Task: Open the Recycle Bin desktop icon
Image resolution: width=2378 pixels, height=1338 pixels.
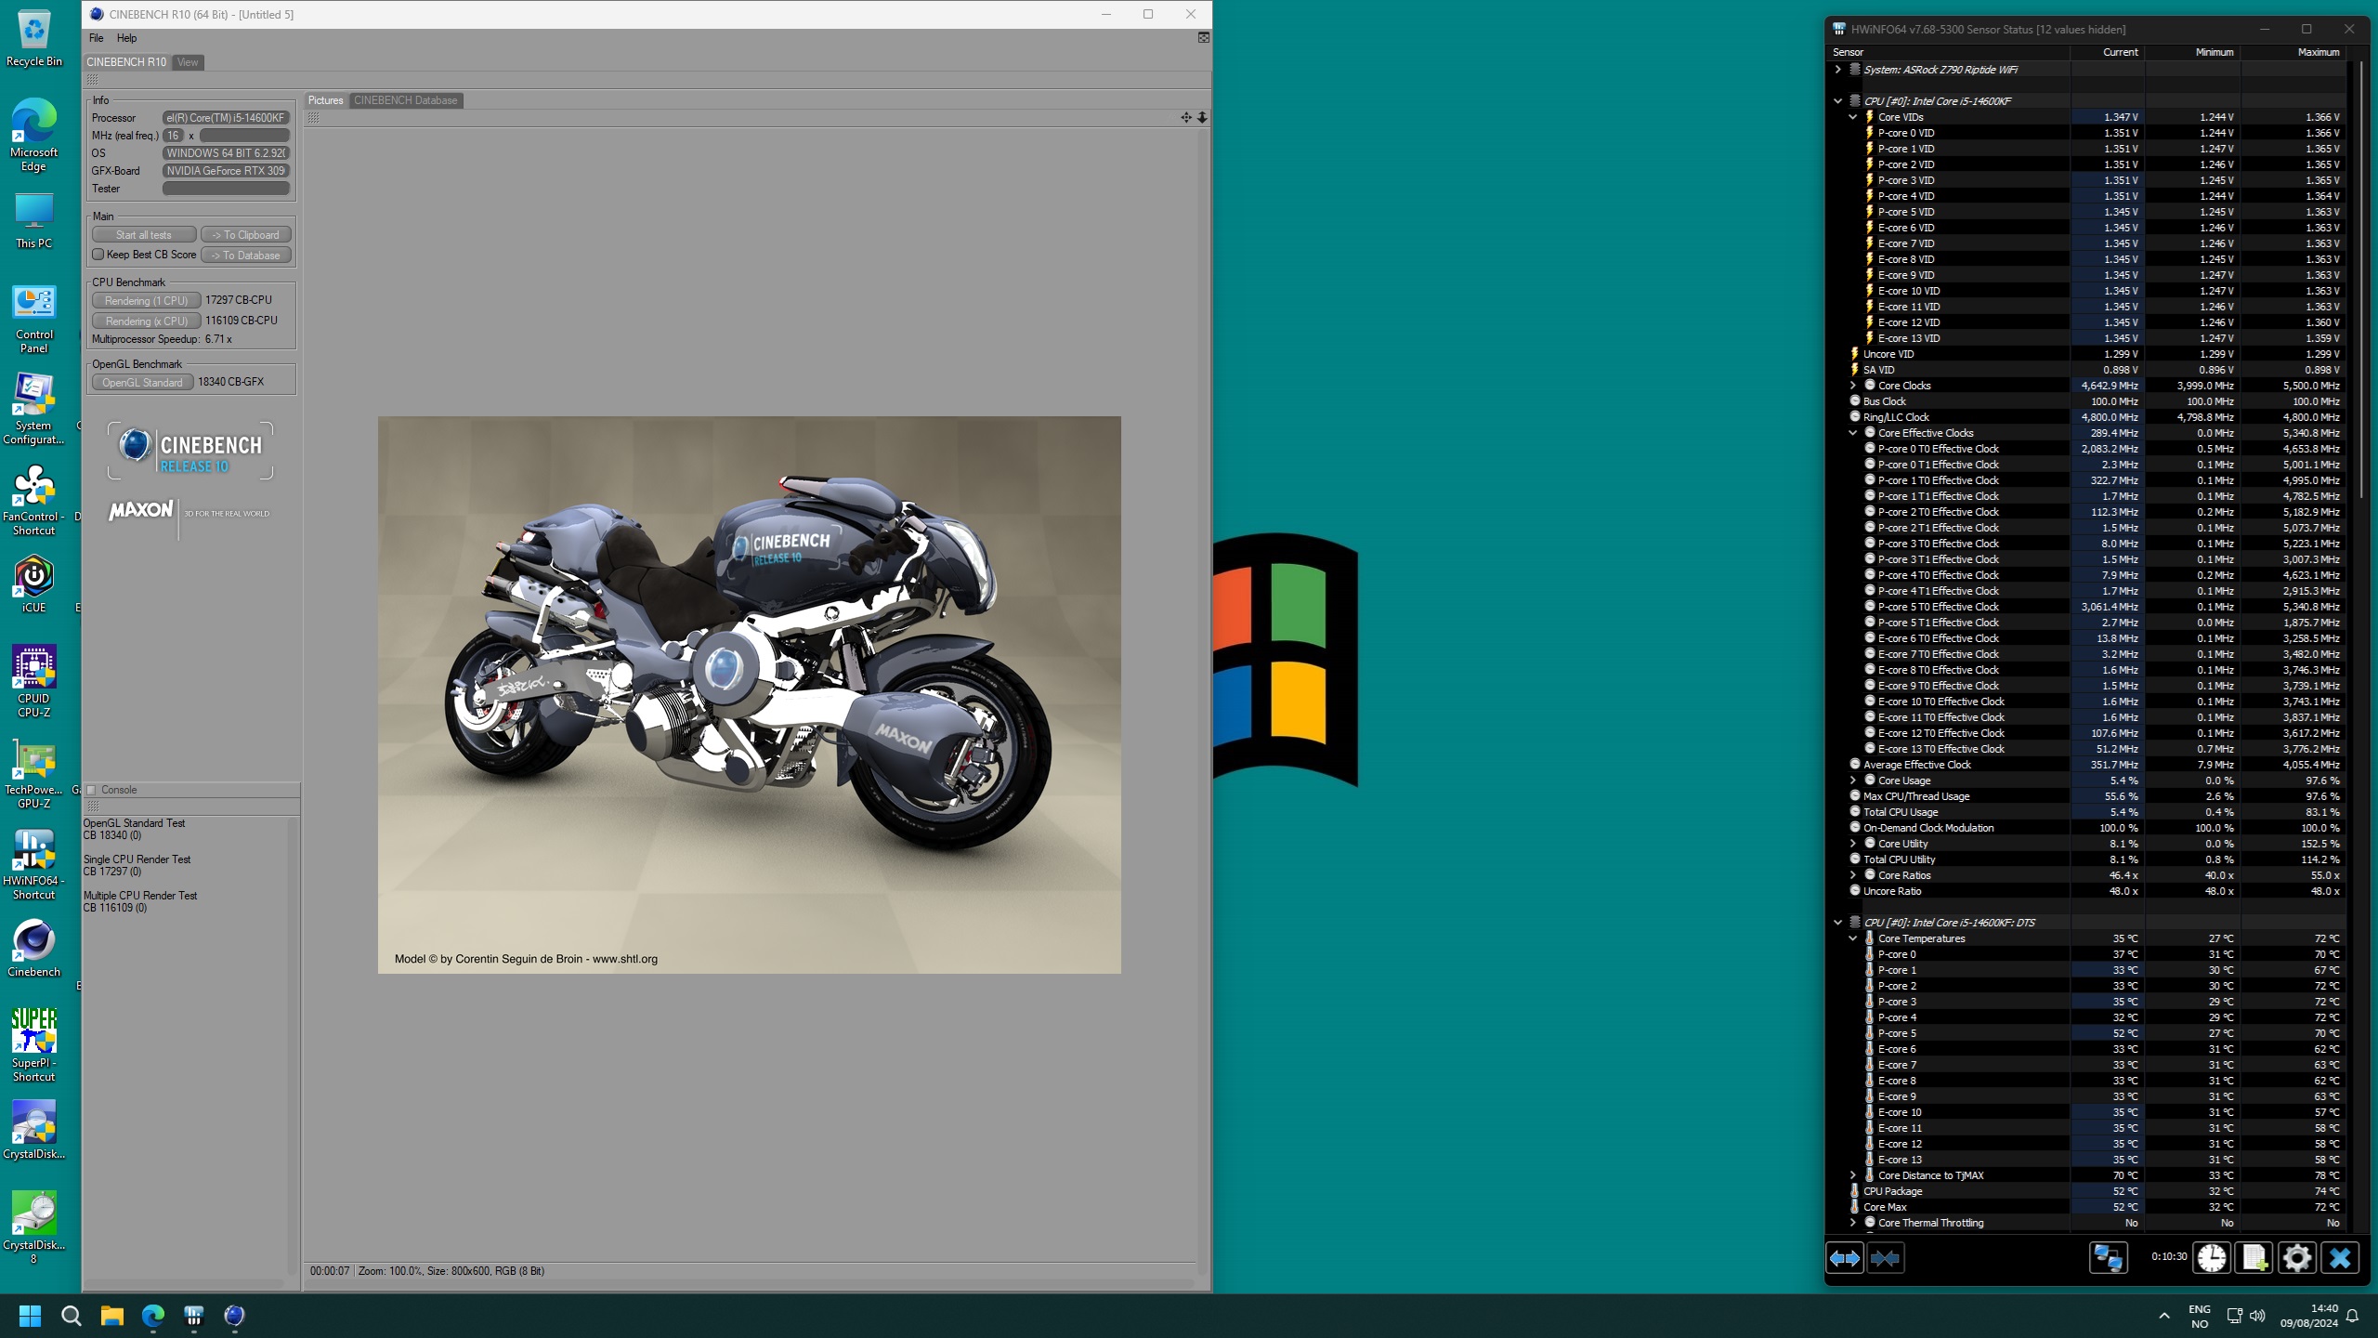Action: (33, 39)
